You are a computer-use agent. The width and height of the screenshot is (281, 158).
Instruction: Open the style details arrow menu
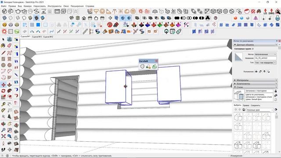(x=276, y=110)
